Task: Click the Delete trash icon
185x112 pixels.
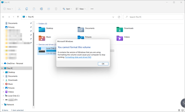Action: 56,9
